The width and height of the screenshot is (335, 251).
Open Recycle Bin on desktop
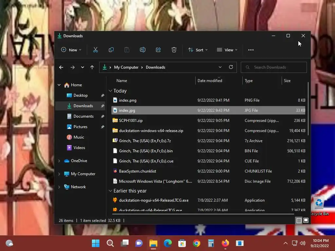[x=319, y=206]
